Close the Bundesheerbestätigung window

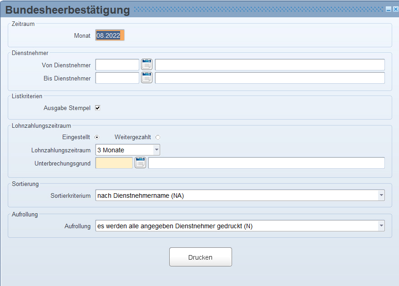395,9
